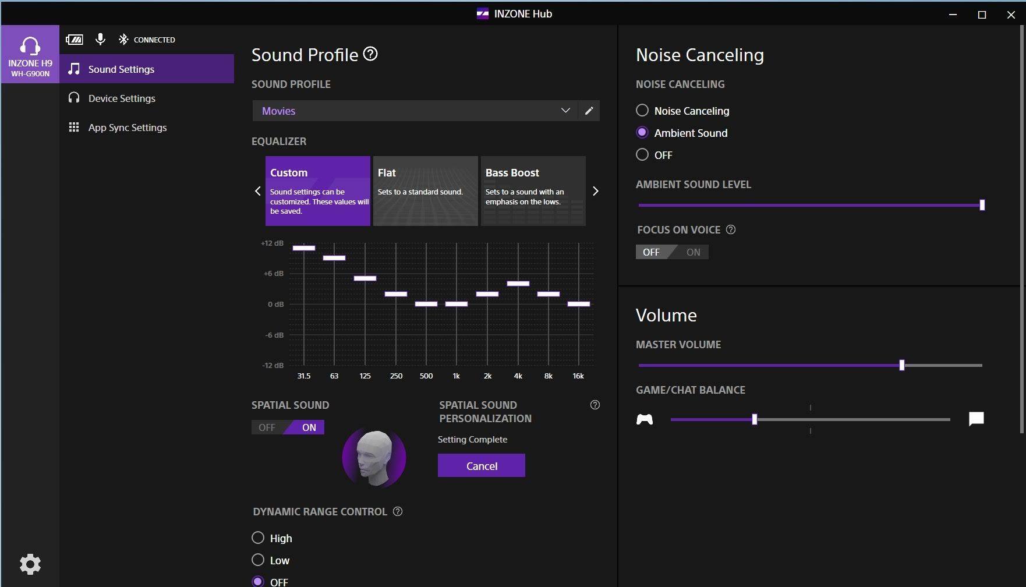Click the microphone status icon
The height and width of the screenshot is (587, 1026).
pyautogui.click(x=100, y=39)
